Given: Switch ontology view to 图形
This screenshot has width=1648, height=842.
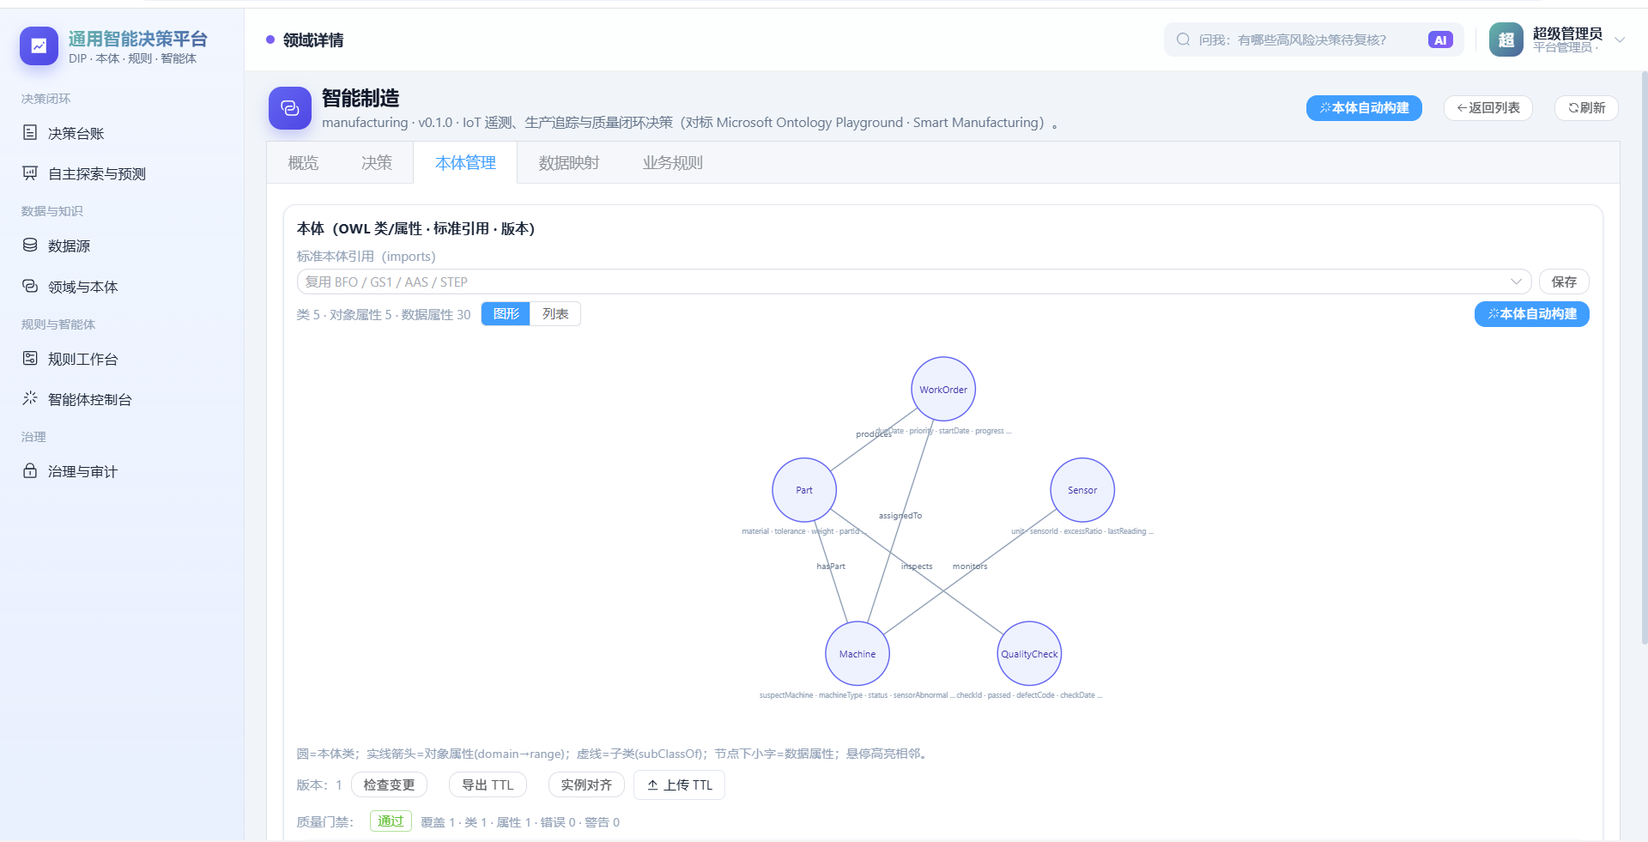Looking at the screenshot, I should coord(506,314).
